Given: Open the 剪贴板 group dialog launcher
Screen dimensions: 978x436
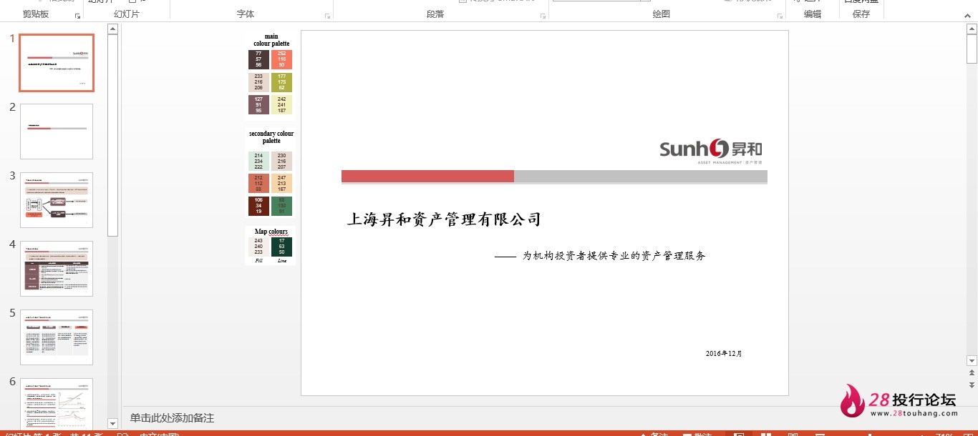Looking at the screenshot, I should click(77, 15).
